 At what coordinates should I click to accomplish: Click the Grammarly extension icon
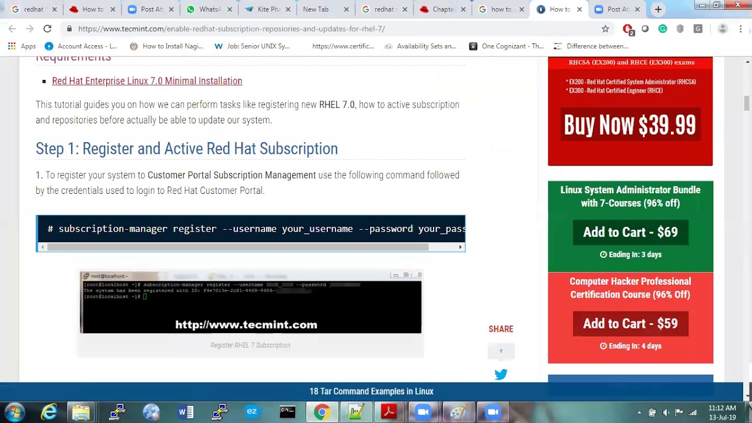[663, 29]
